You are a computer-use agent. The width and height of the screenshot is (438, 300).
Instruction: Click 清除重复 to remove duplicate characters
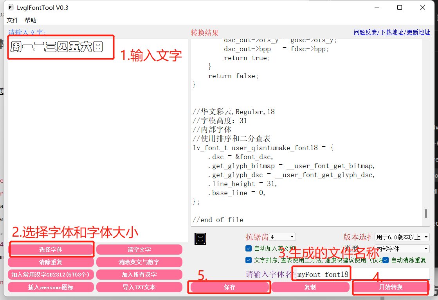coord(51,262)
